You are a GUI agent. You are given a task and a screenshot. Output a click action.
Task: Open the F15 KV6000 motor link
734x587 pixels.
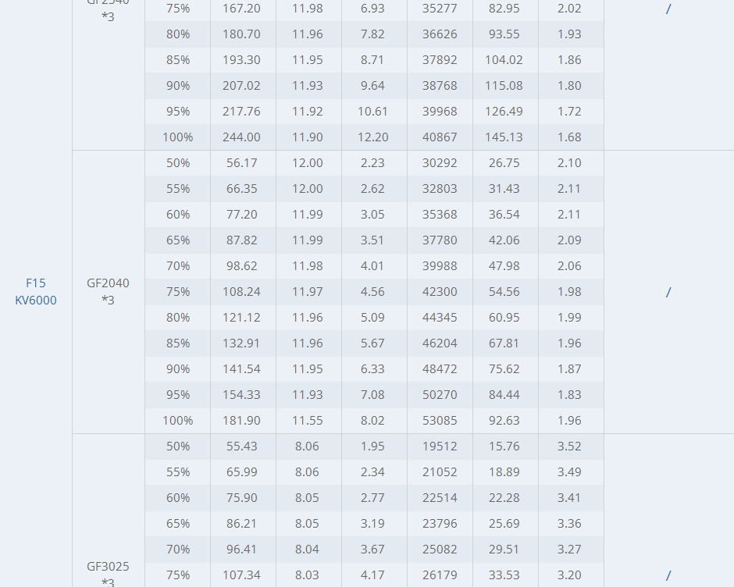point(36,292)
